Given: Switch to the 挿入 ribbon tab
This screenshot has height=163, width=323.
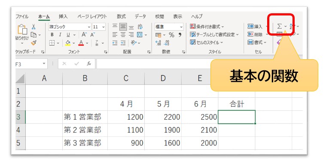Looking at the screenshot, I should pyautogui.click(x=63, y=16).
